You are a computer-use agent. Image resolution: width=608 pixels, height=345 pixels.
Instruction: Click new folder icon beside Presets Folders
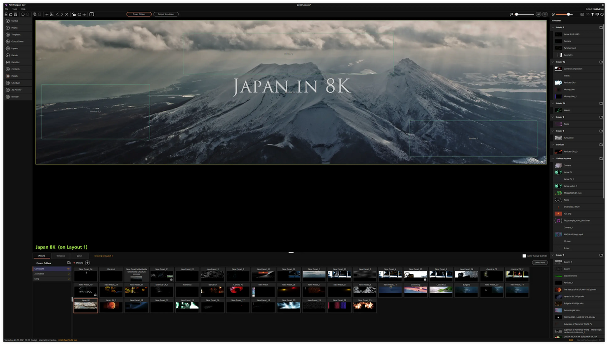tap(69, 263)
